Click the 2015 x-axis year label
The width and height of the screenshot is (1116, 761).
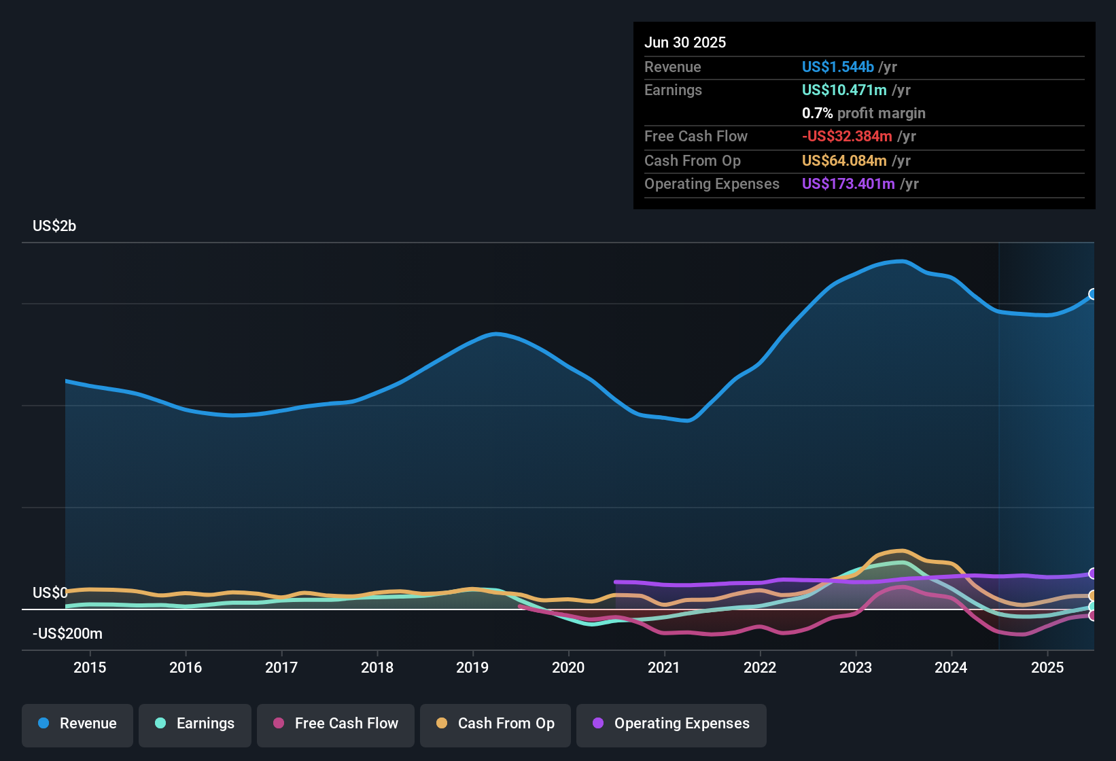[x=90, y=667]
